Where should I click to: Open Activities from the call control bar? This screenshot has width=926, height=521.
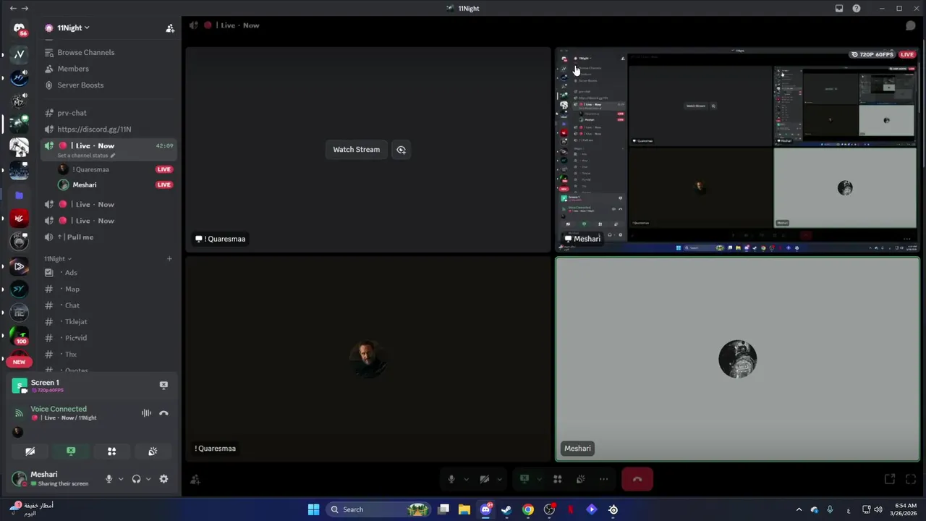(x=558, y=479)
